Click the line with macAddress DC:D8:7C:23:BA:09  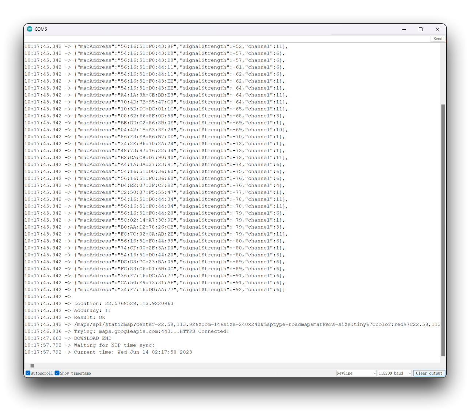[155, 262]
